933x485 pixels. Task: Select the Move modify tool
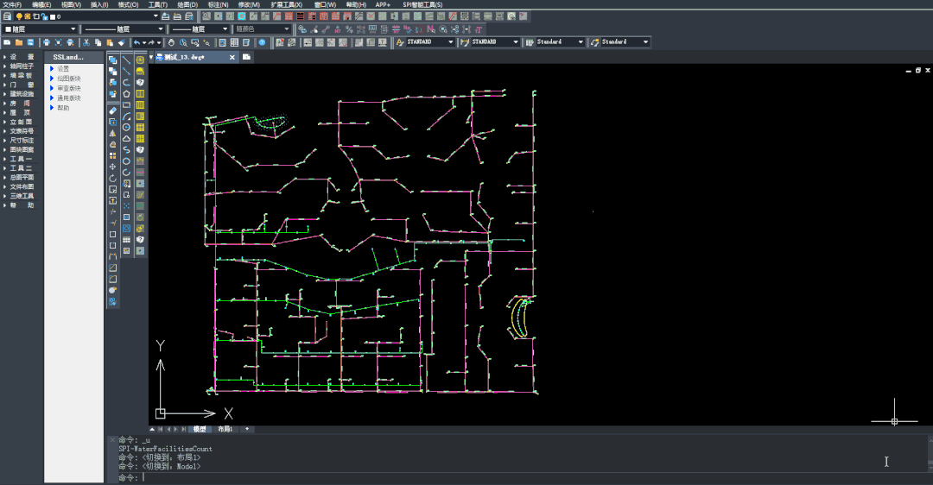click(112, 167)
